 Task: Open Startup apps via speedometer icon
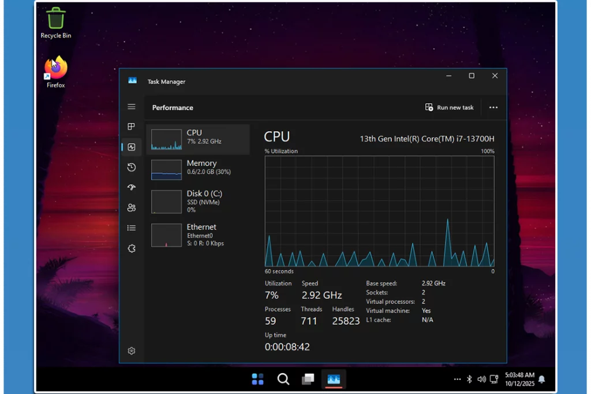[x=132, y=187]
